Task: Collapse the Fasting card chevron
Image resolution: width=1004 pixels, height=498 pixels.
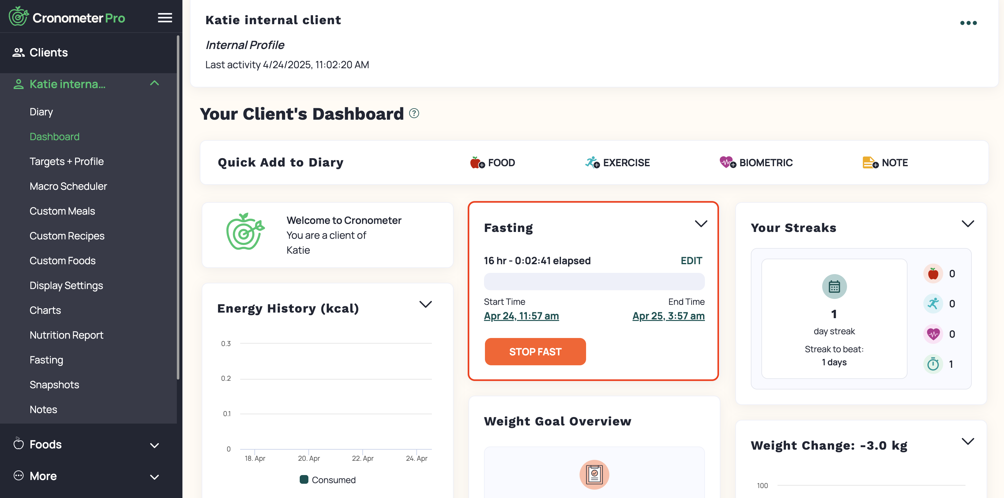Action: click(701, 224)
